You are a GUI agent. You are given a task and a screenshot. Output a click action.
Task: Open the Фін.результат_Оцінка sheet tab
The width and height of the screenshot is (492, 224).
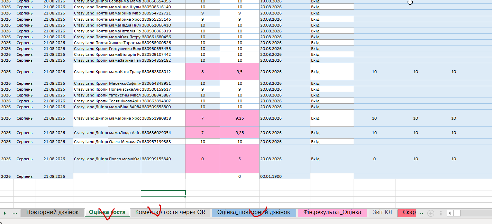pyautogui.click(x=332, y=213)
